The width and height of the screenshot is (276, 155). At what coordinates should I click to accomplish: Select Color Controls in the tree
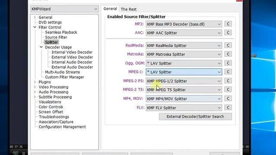point(51,107)
